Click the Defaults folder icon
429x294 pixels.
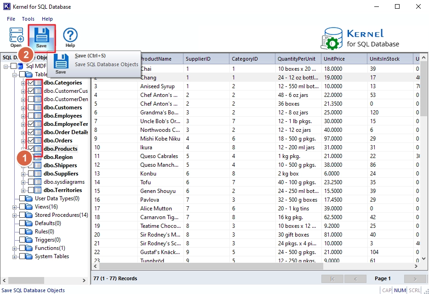[x=29, y=223]
